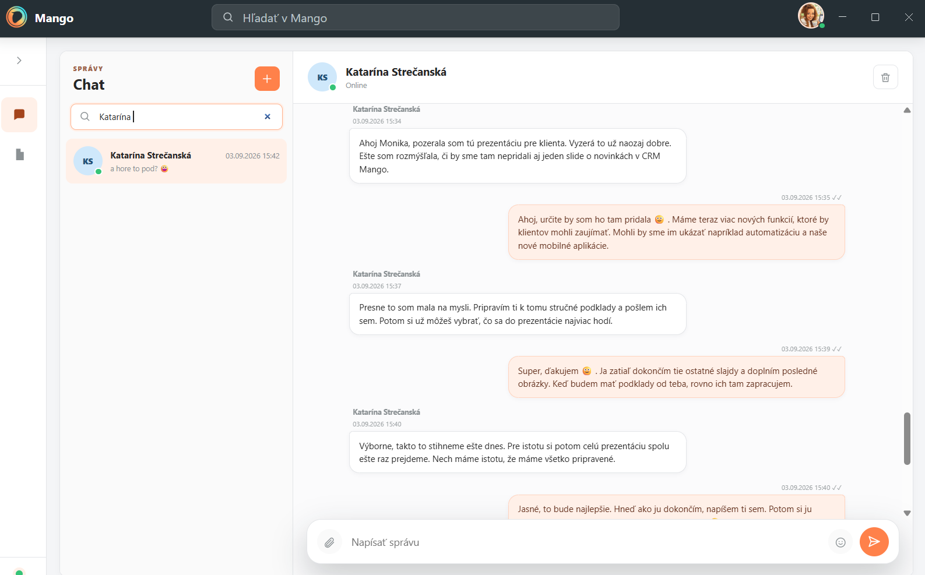Screen dimensions: 925x575
Task: Delete conversation using trash icon
Action: click(885, 77)
